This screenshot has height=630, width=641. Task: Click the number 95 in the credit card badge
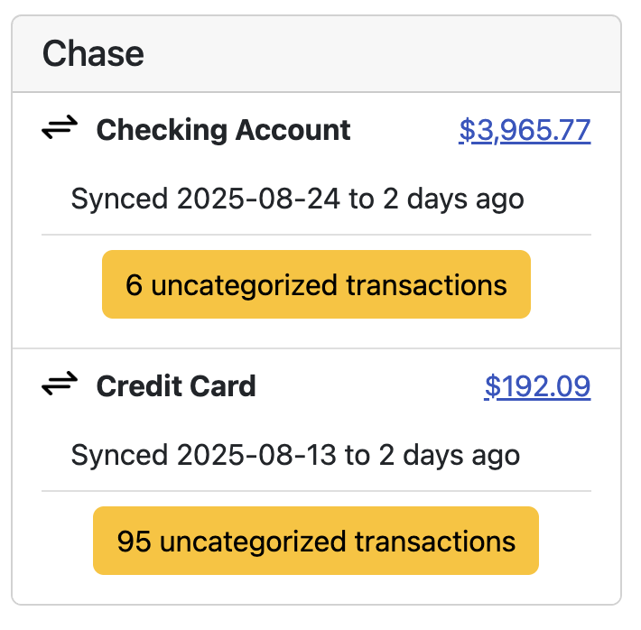coord(134,542)
